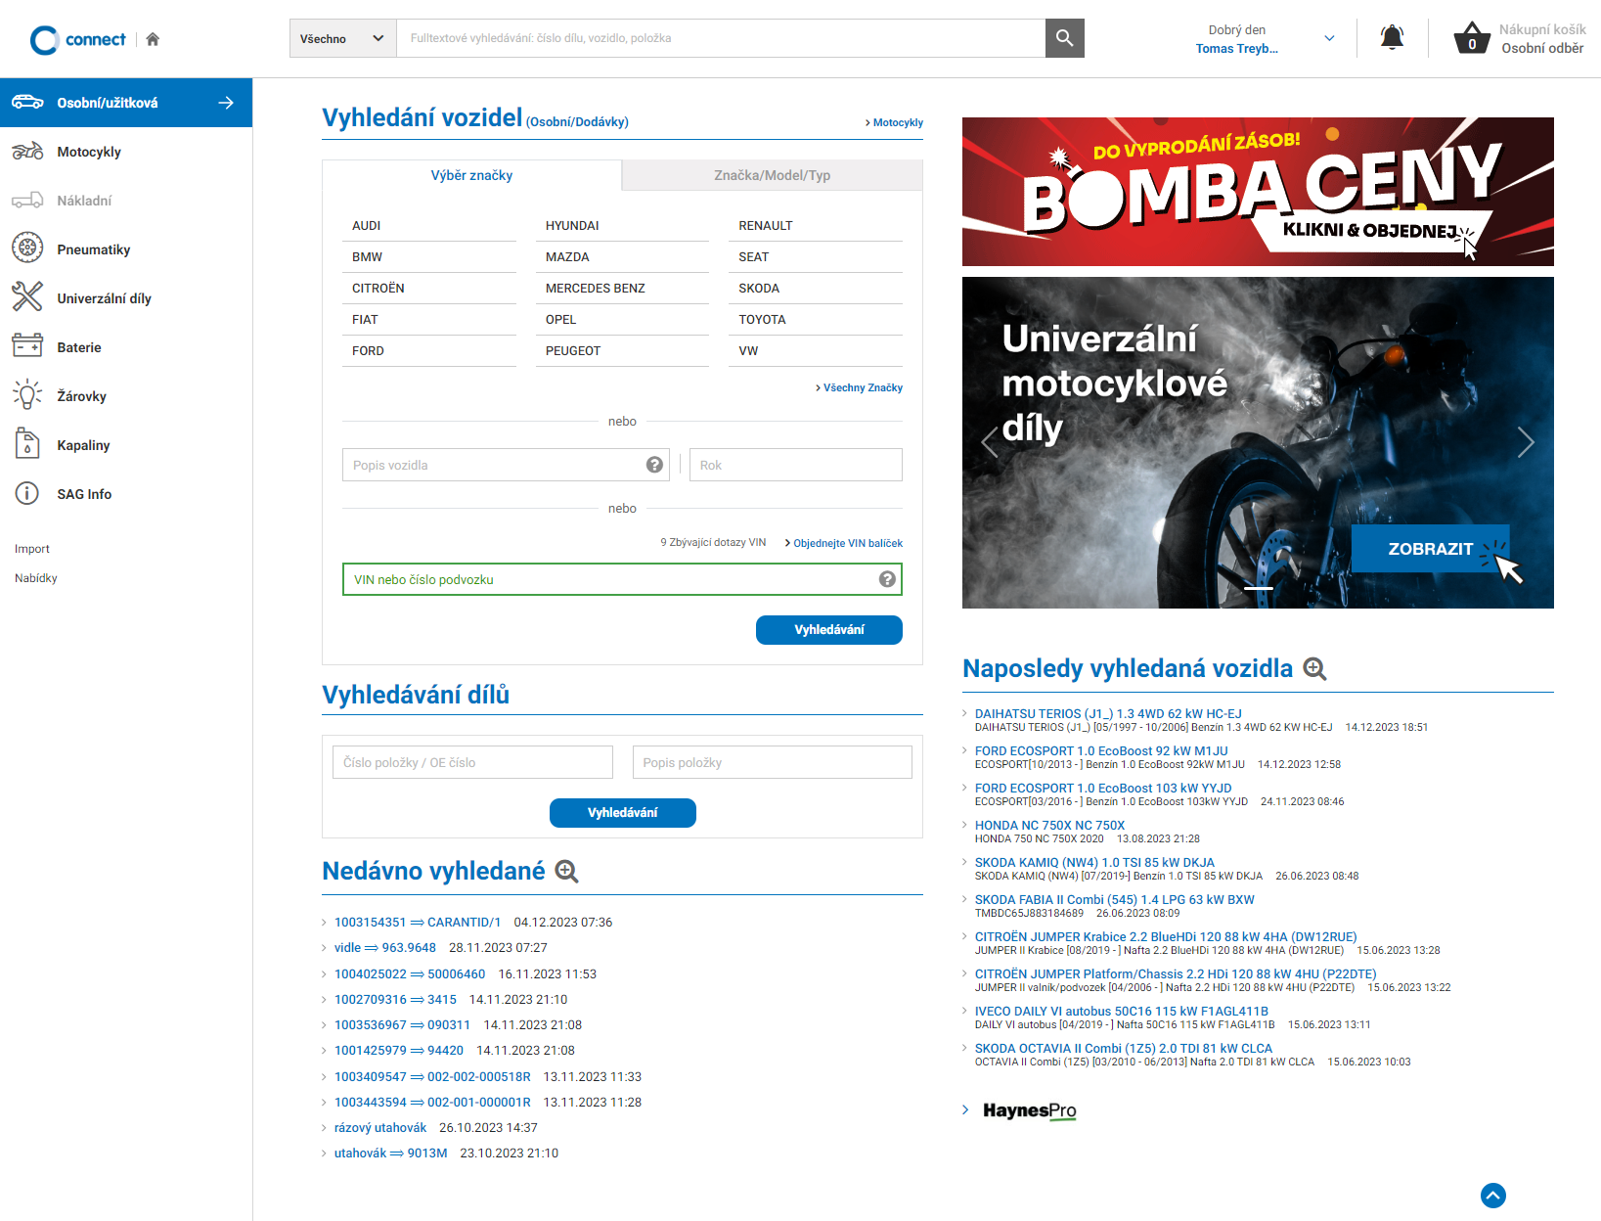The height and width of the screenshot is (1221, 1601).
Task: Open Všechny Značky link
Action: [x=862, y=387]
